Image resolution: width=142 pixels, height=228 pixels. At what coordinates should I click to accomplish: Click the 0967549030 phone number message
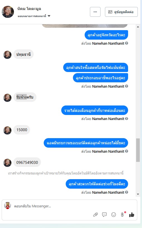pos(27,162)
